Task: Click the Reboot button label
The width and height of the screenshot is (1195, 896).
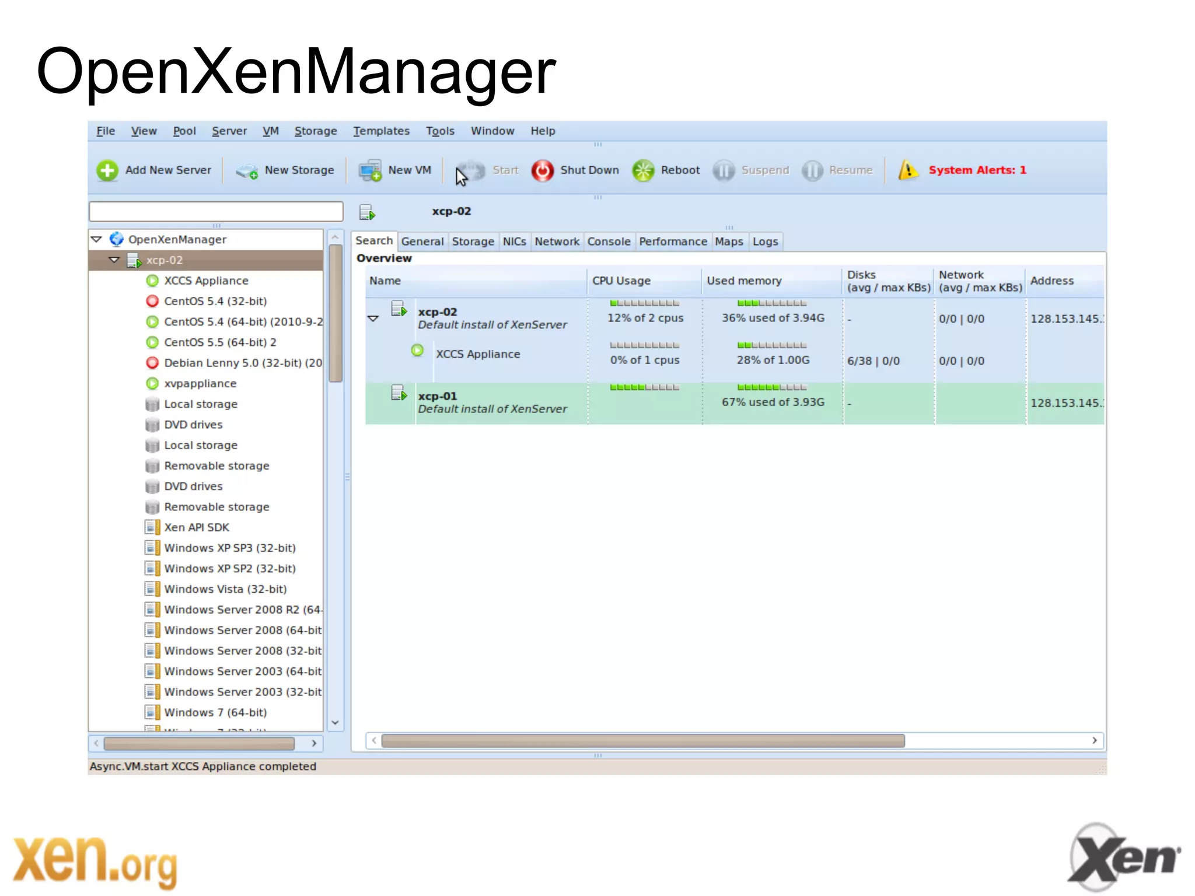Action: (680, 170)
